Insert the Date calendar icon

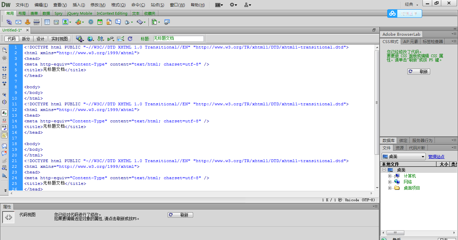coord(100,22)
